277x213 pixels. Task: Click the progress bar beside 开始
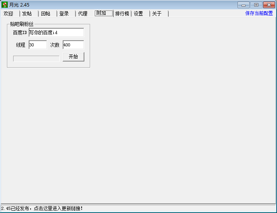point(36,58)
